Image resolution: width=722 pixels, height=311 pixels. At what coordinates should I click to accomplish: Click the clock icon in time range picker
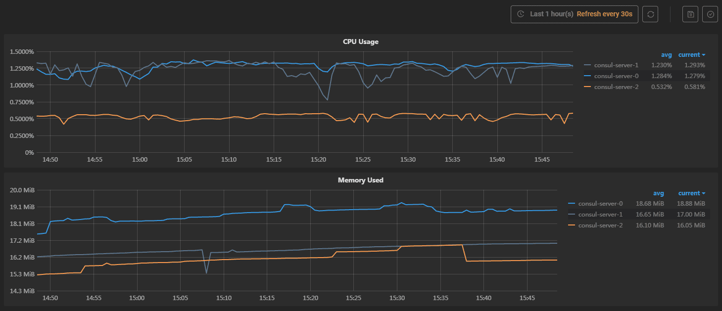[521, 14]
